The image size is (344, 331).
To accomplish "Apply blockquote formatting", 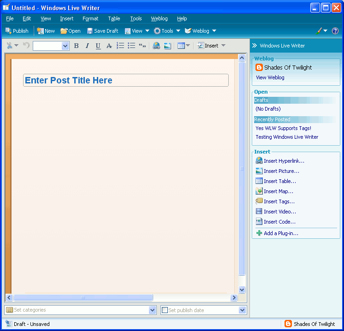I will click(142, 46).
